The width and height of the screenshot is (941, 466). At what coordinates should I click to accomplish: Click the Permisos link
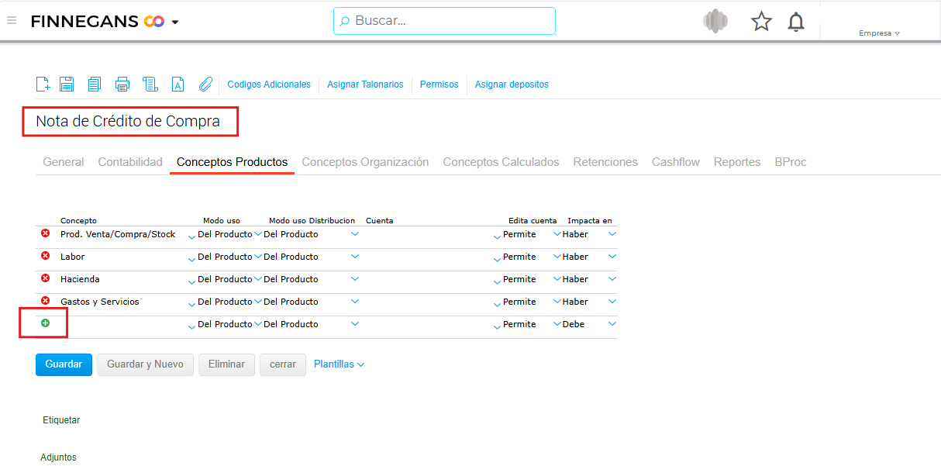tap(439, 85)
